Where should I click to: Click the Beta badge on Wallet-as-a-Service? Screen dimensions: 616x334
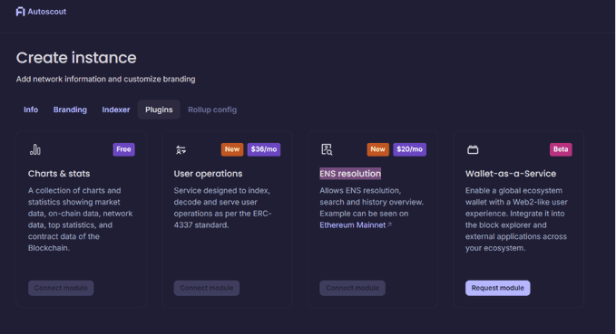click(561, 149)
